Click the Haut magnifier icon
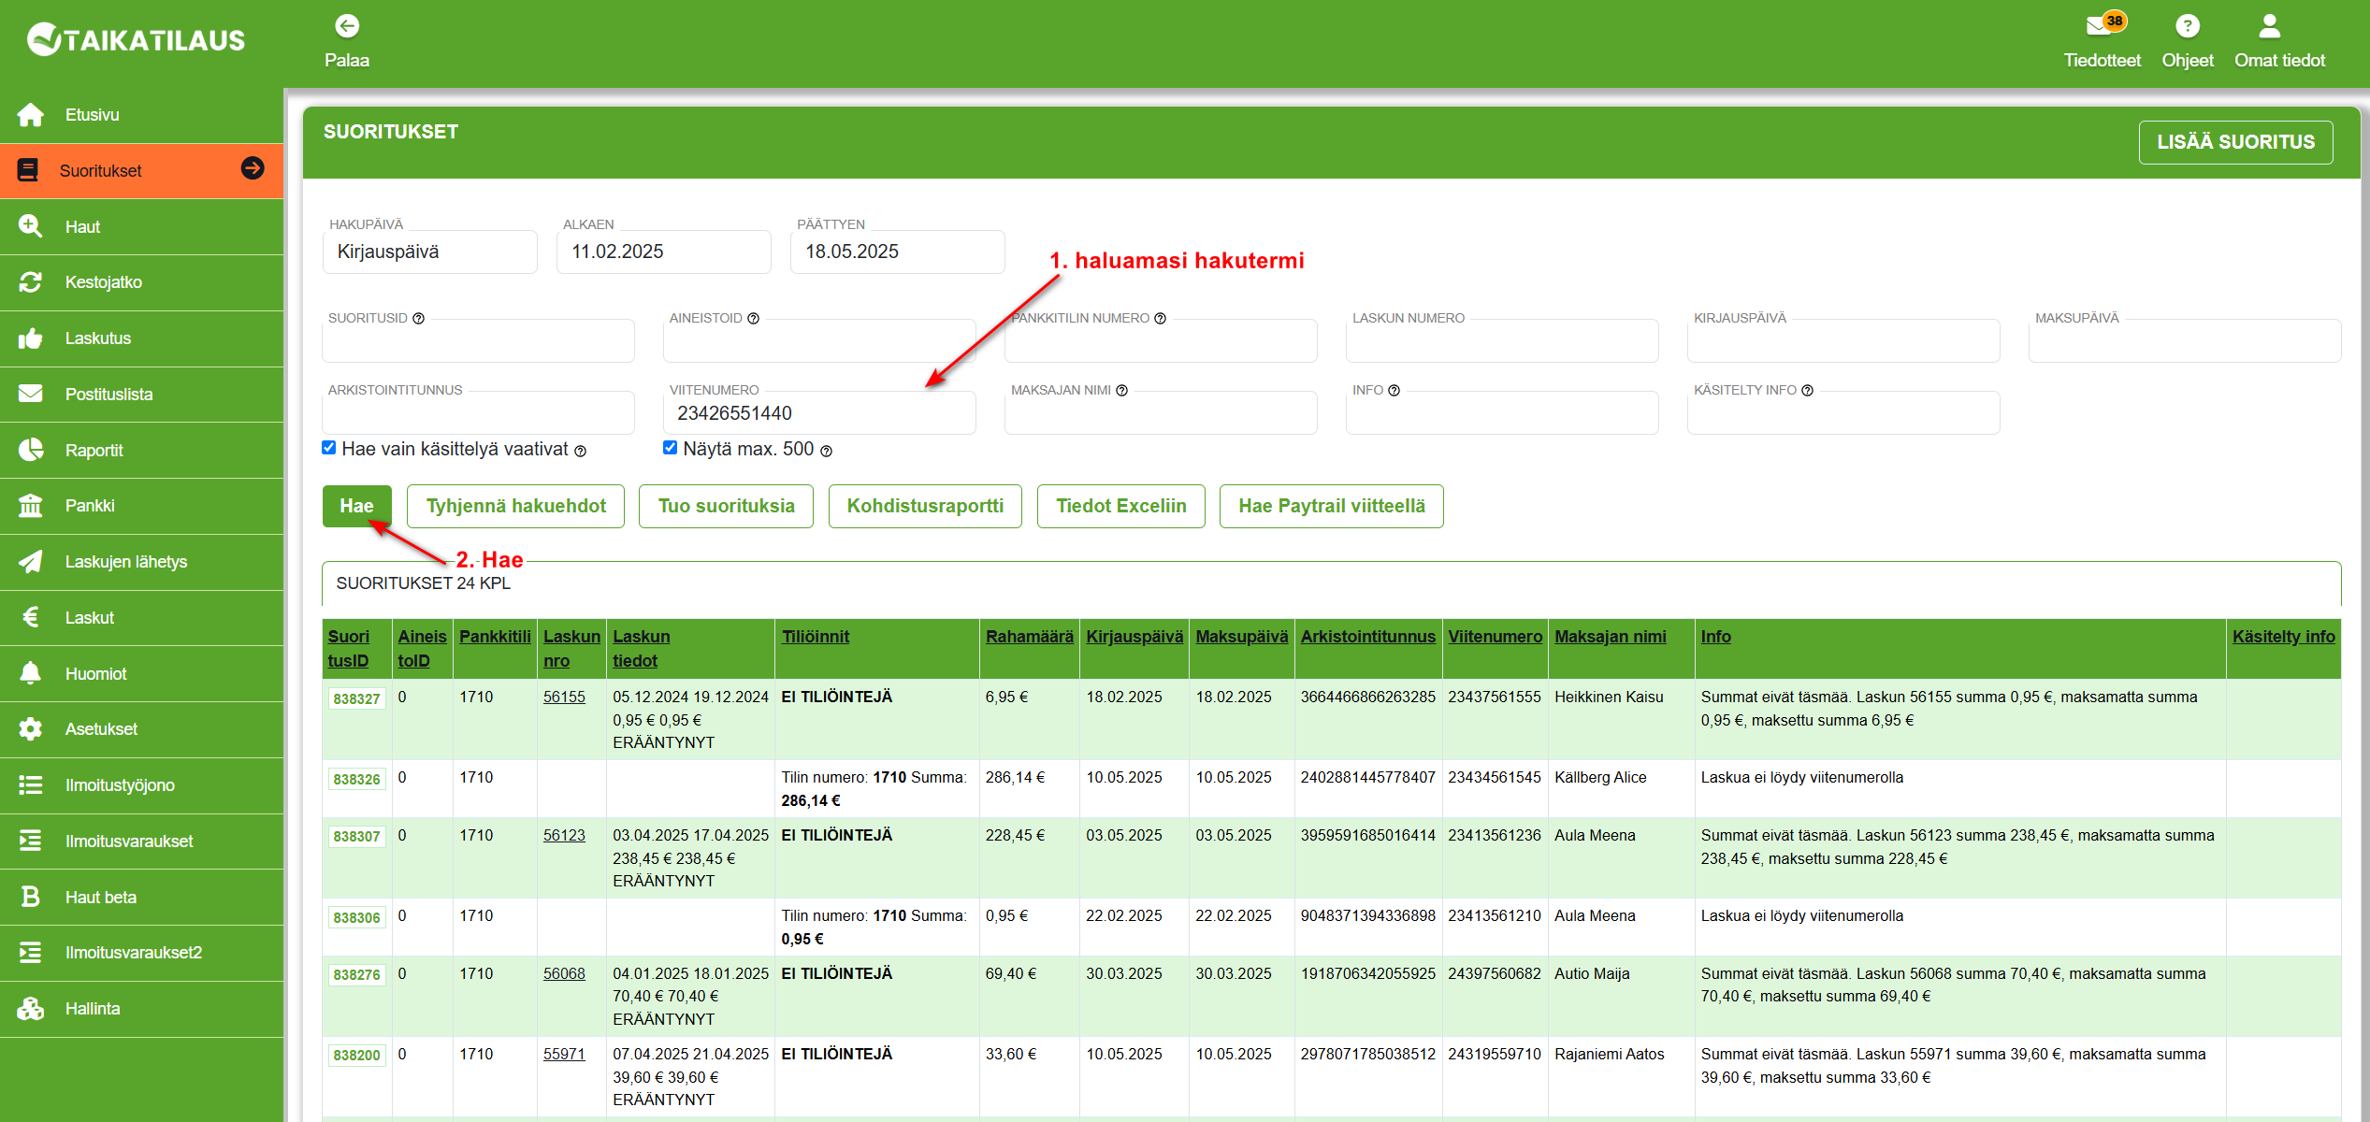 31,226
